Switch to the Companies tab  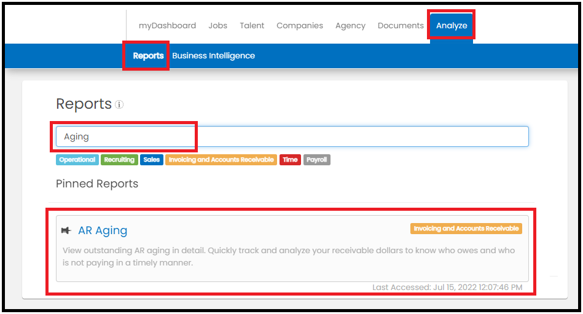click(x=300, y=26)
